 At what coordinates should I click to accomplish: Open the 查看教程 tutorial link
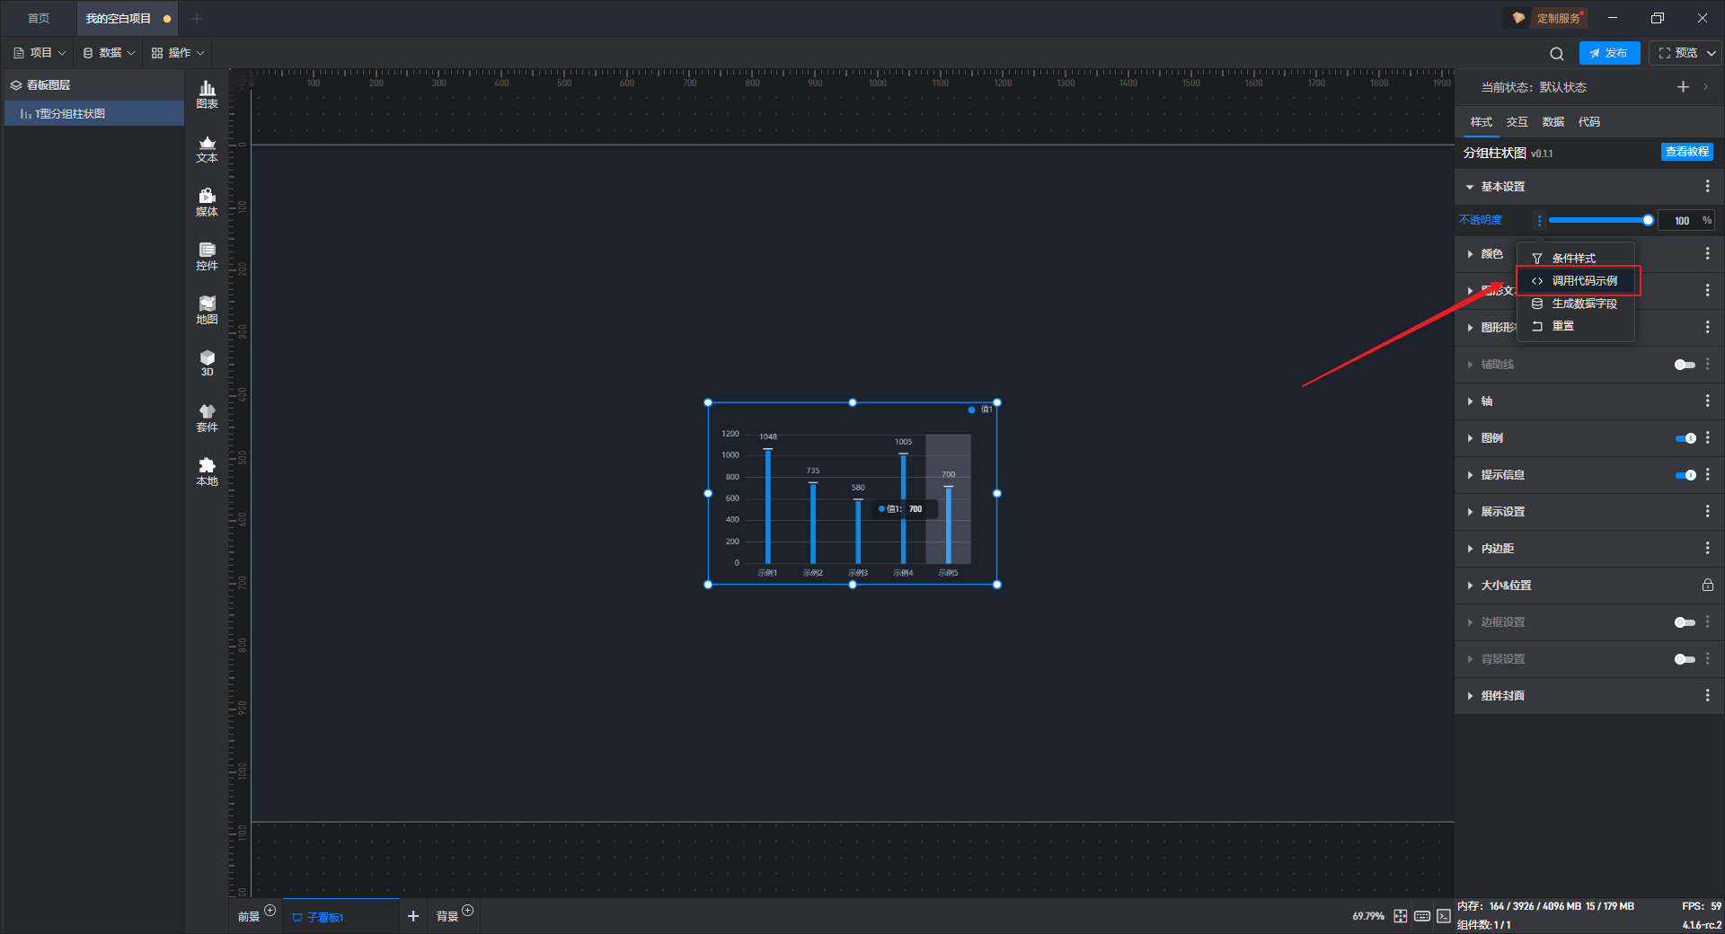point(1686,152)
